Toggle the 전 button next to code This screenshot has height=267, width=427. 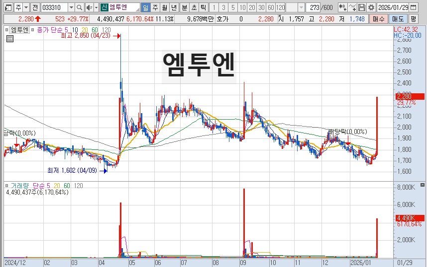pyautogui.click(x=35, y=7)
